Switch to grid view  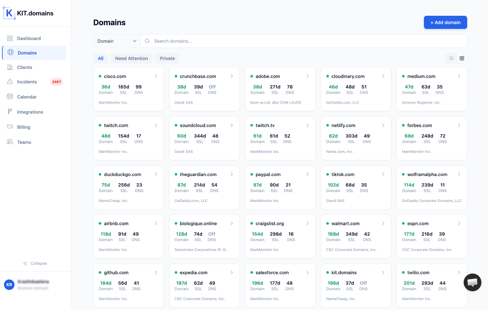coord(462,58)
